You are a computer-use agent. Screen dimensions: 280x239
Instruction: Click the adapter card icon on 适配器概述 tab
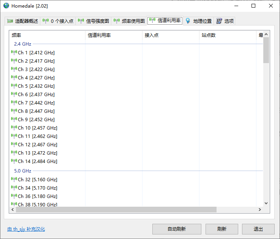pos(10,21)
